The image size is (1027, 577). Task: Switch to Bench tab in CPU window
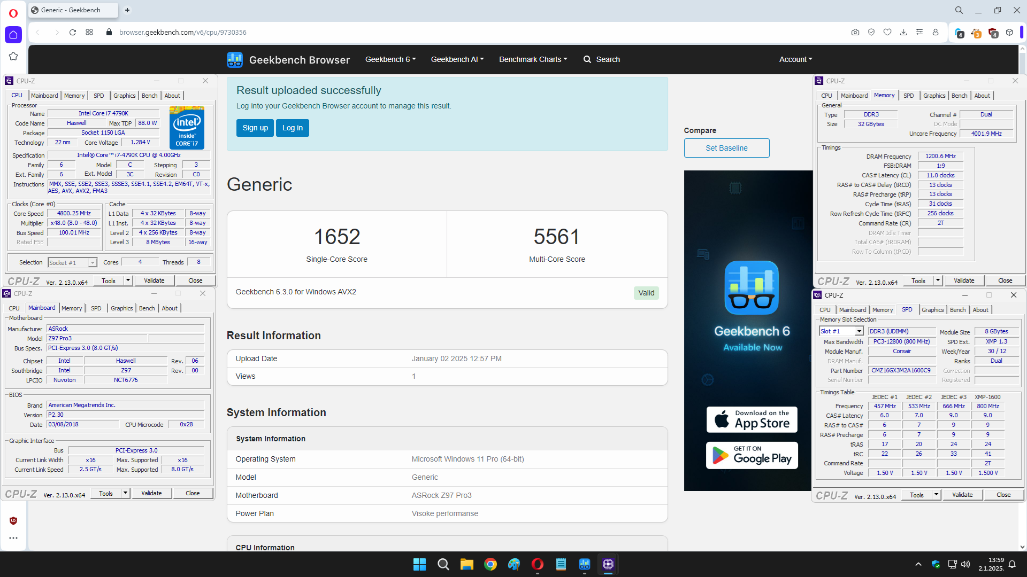149,96
